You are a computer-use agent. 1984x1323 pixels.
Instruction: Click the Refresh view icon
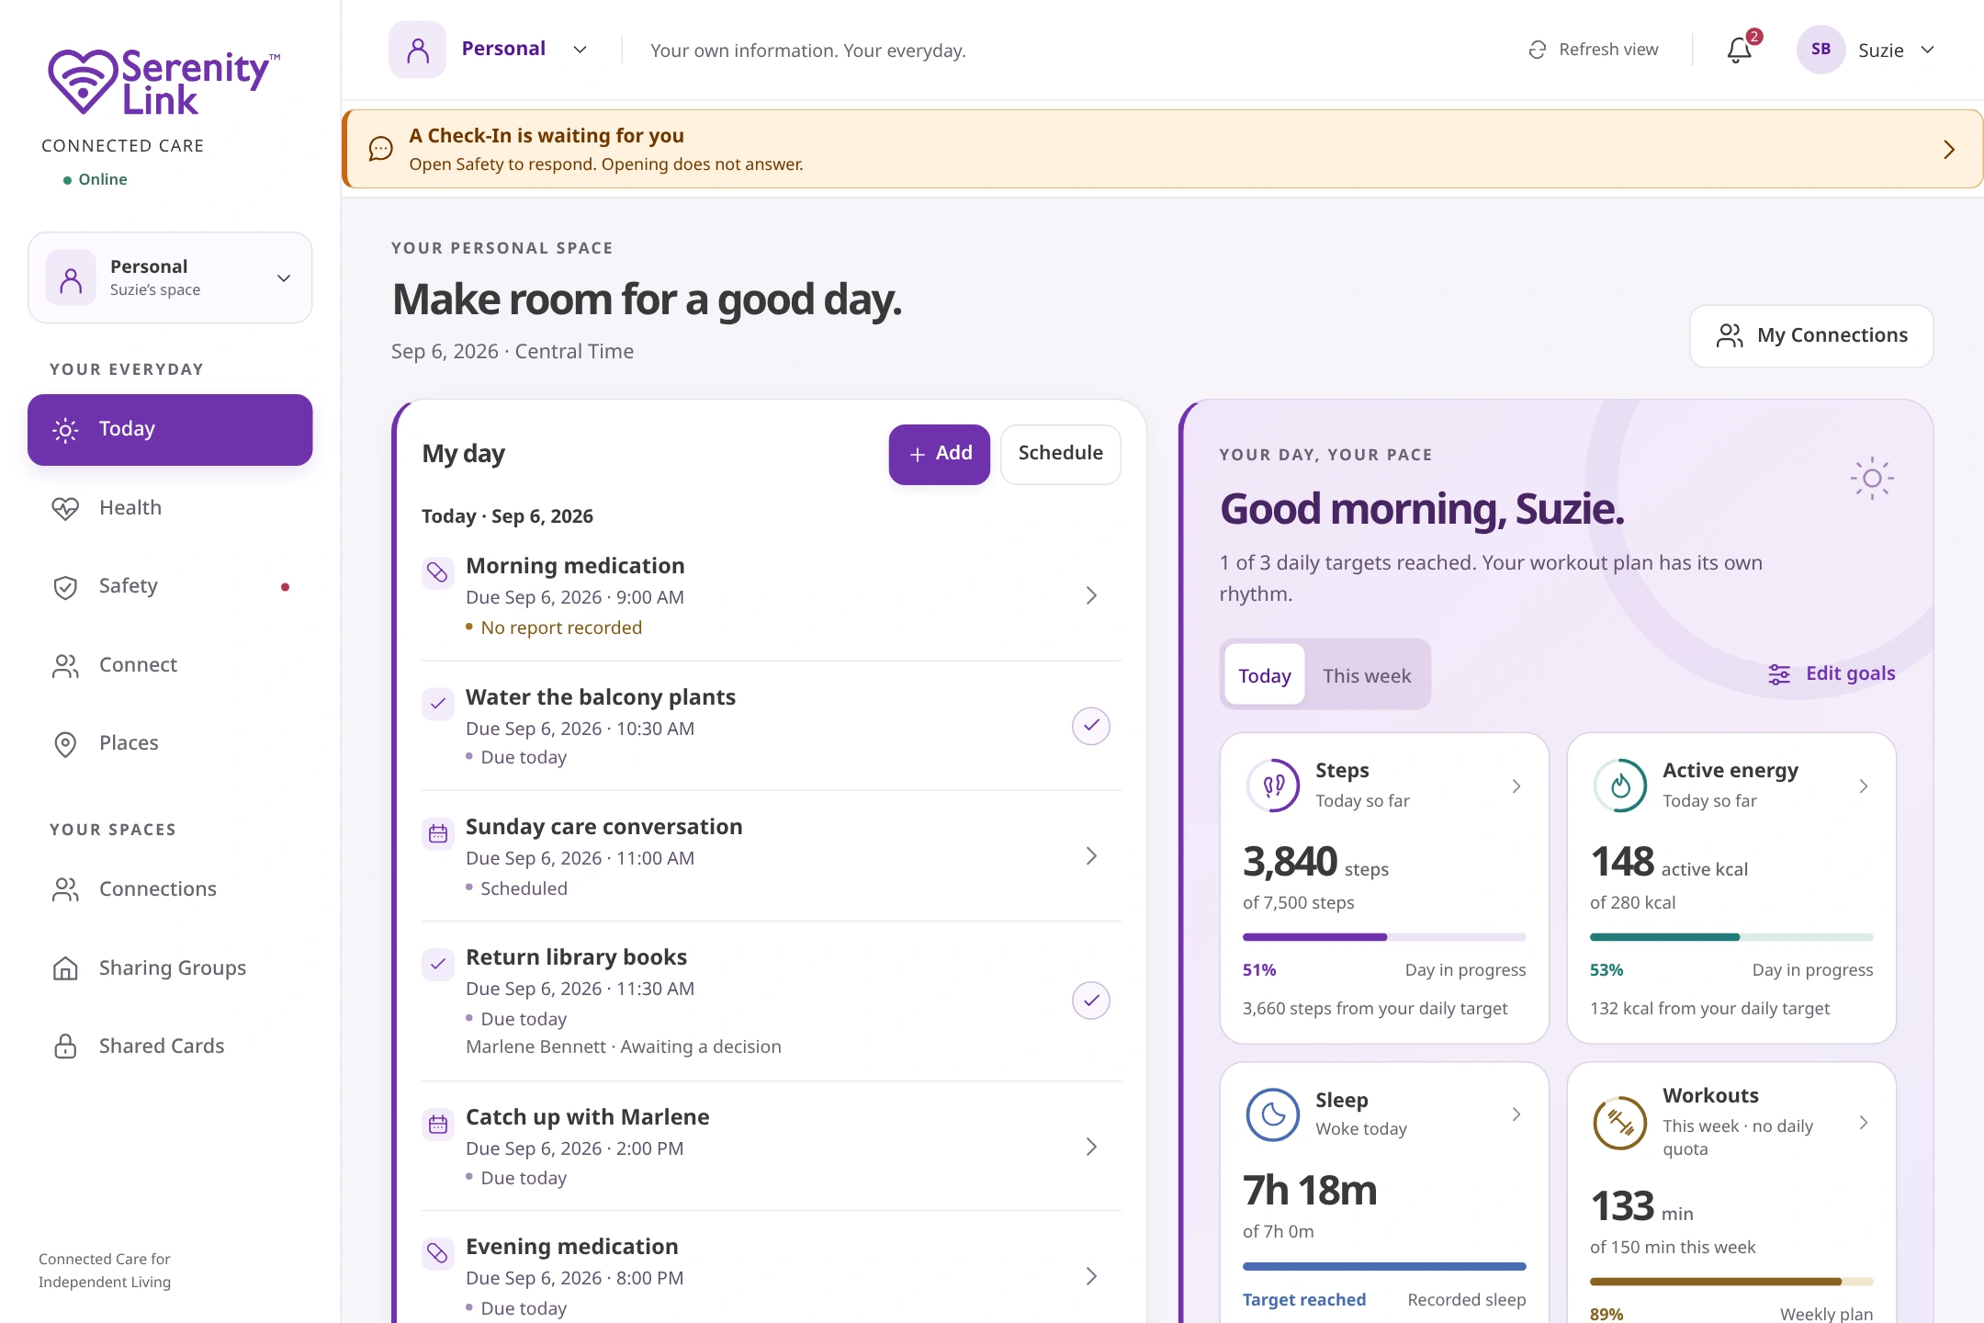pos(1537,50)
